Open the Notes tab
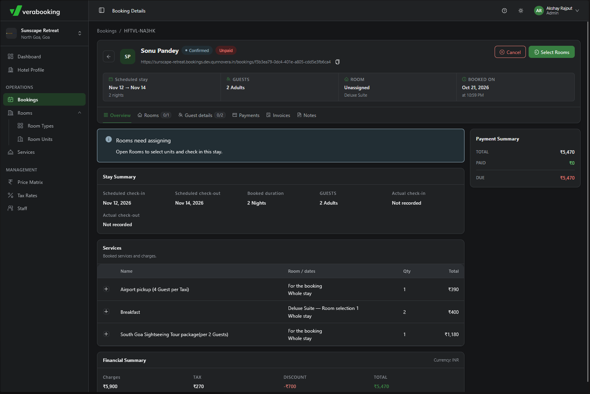This screenshot has height=394, width=590. tap(307, 115)
